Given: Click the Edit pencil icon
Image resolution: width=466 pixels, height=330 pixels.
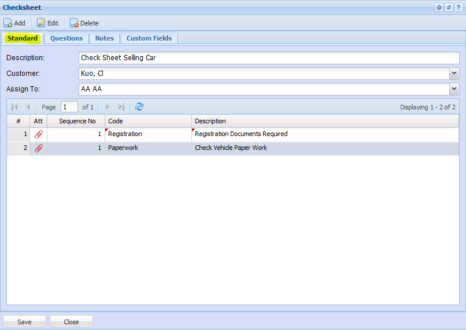Looking at the screenshot, I should click(41, 23).
